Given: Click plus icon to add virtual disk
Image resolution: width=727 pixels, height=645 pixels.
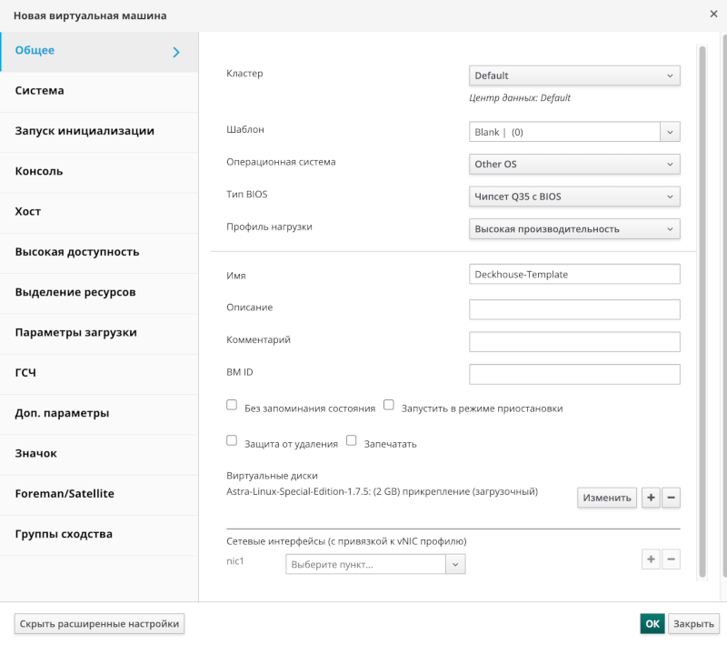Looking at the screenshot, I should (651, 498).
